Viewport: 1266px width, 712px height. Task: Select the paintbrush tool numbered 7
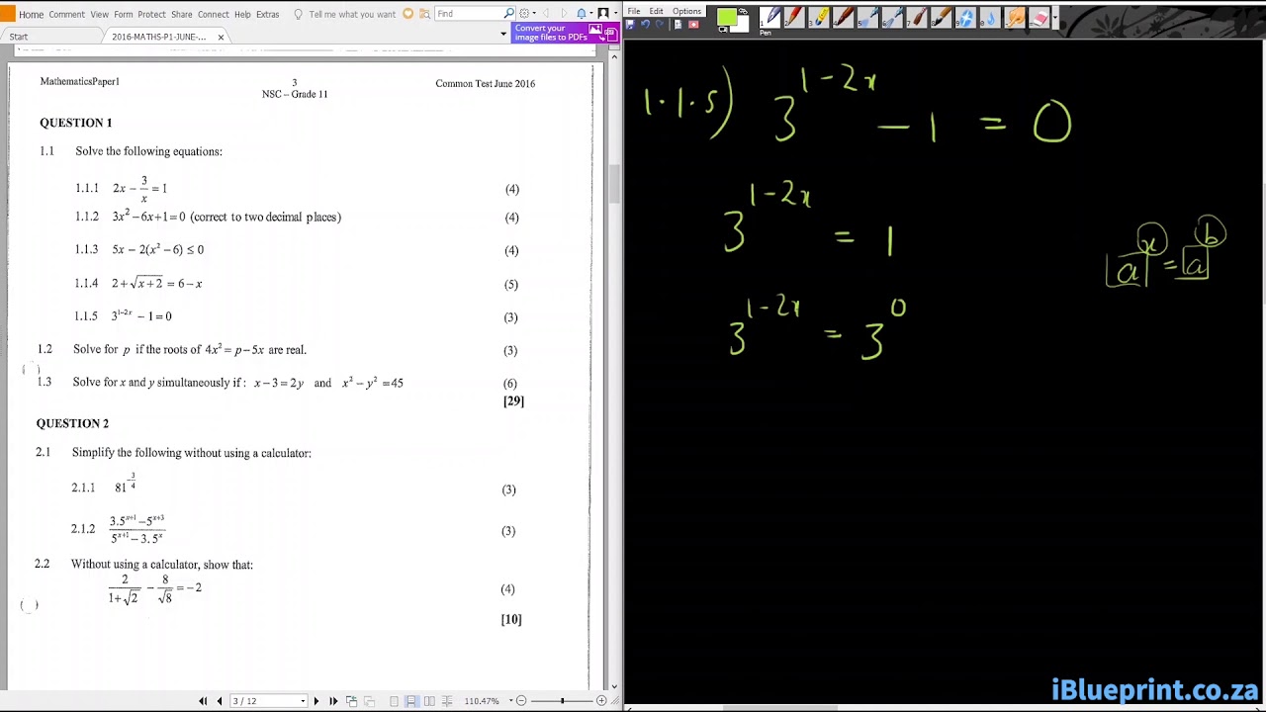click(x=917, y=18)
